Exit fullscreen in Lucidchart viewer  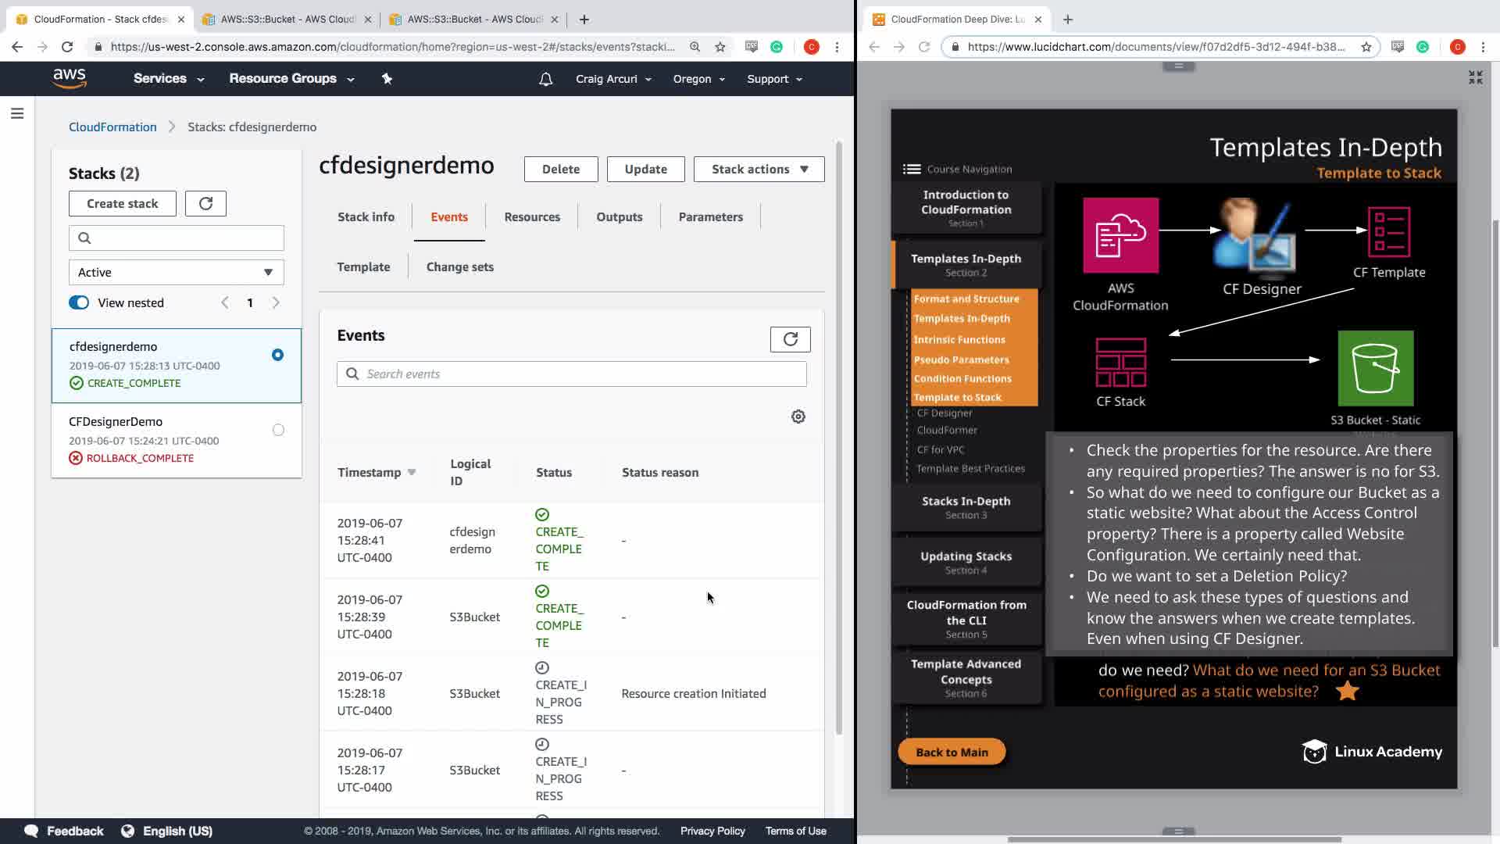pos(1475,77)
